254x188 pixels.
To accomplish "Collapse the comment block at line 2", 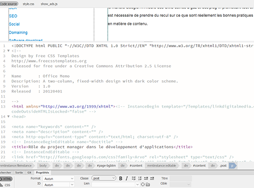I will point(8,51).
